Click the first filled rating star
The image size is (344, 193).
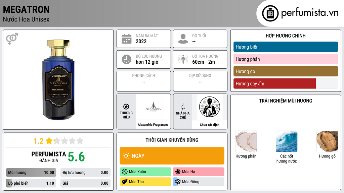pos(49,141)
